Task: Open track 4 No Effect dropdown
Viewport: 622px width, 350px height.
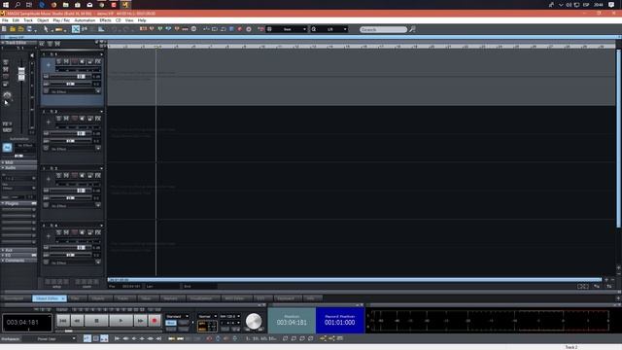Action: coord(98,262)
